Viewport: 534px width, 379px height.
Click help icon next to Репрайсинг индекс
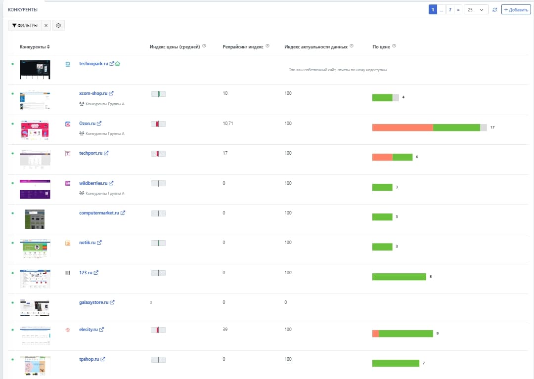tap(267, 46)
